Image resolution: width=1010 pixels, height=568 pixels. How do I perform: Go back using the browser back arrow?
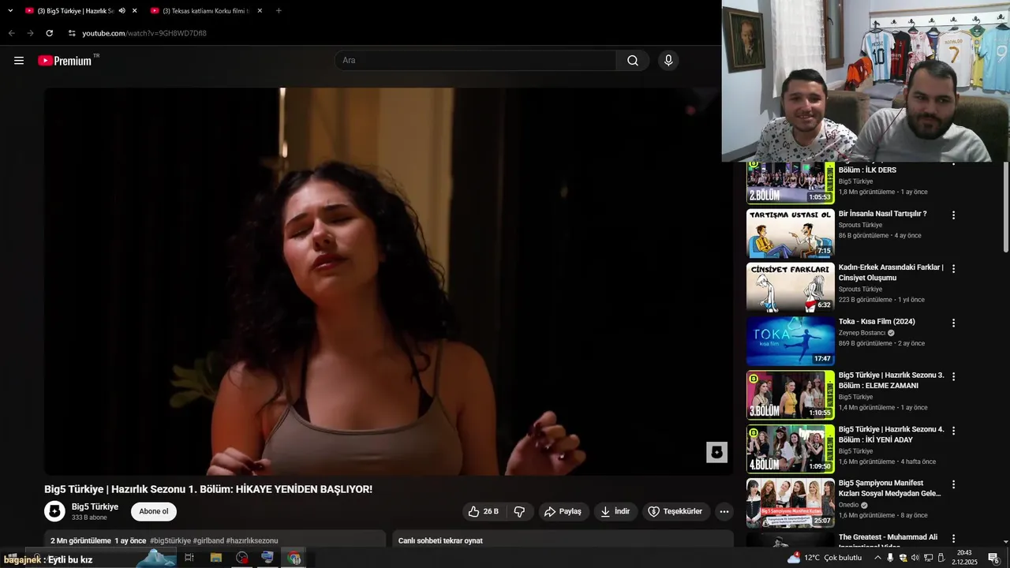pyautogui.click(x=11, y=33)
